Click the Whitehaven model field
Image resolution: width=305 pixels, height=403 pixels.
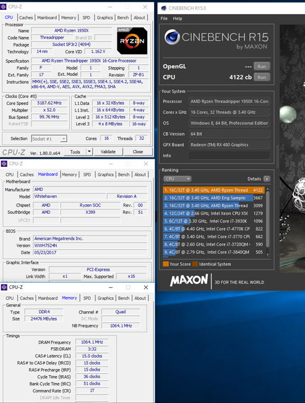(69, 197)
